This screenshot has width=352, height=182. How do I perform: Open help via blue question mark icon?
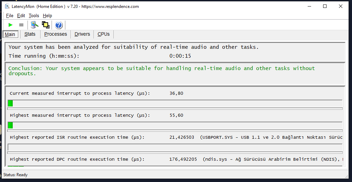59,25
